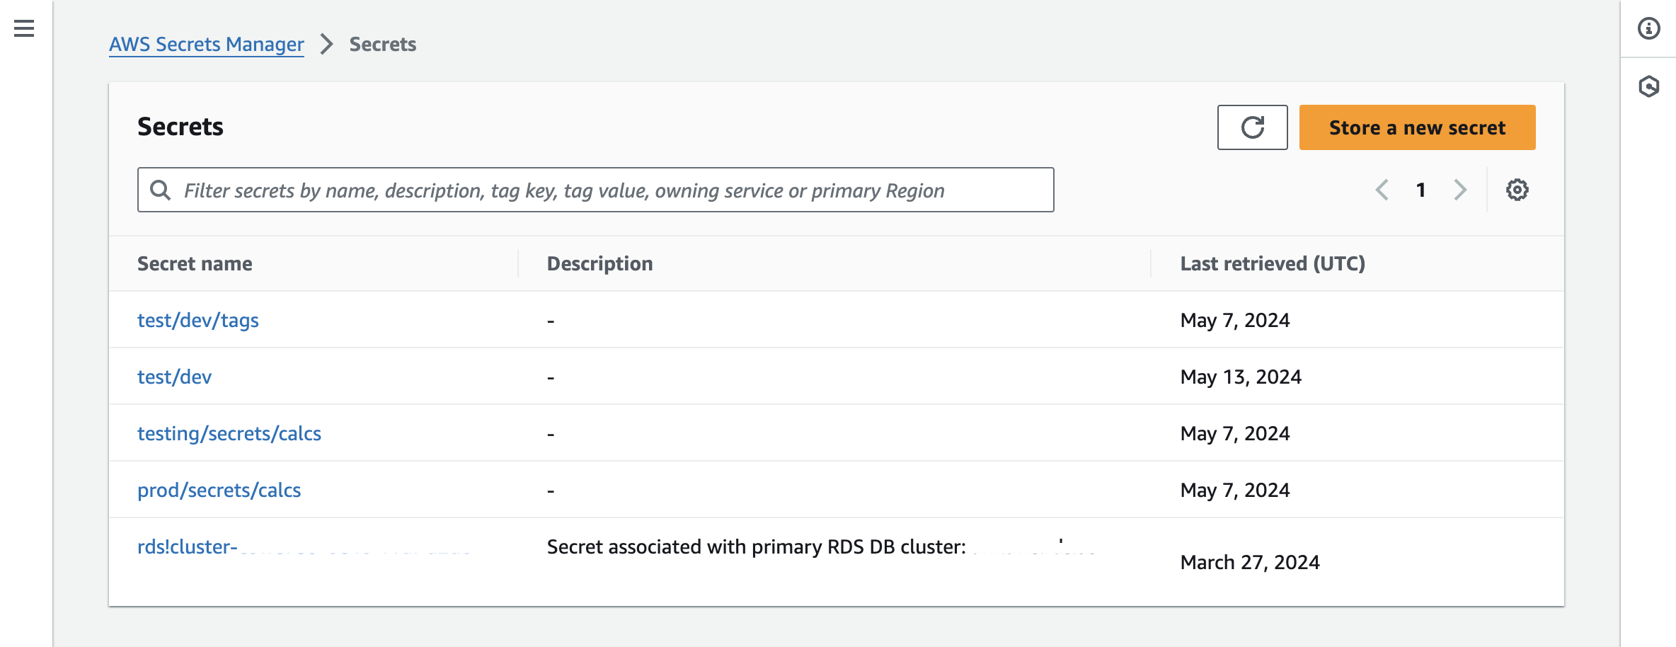
Task: Open the test/dev/tags secret
Action: (198, 320)
